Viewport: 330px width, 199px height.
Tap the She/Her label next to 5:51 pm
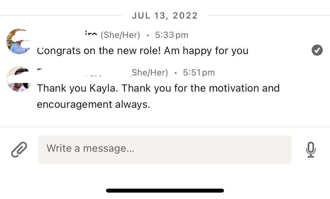(x=149, y=73)
